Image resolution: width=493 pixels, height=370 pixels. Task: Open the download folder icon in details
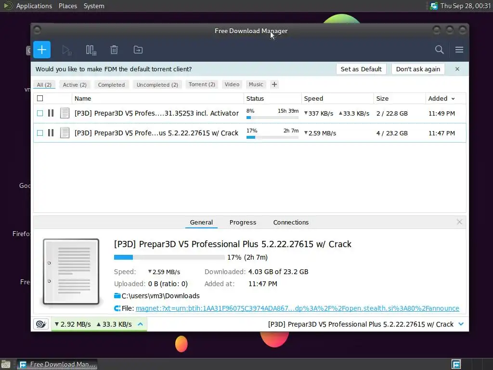pyautogui.click(x=117, y=296)
